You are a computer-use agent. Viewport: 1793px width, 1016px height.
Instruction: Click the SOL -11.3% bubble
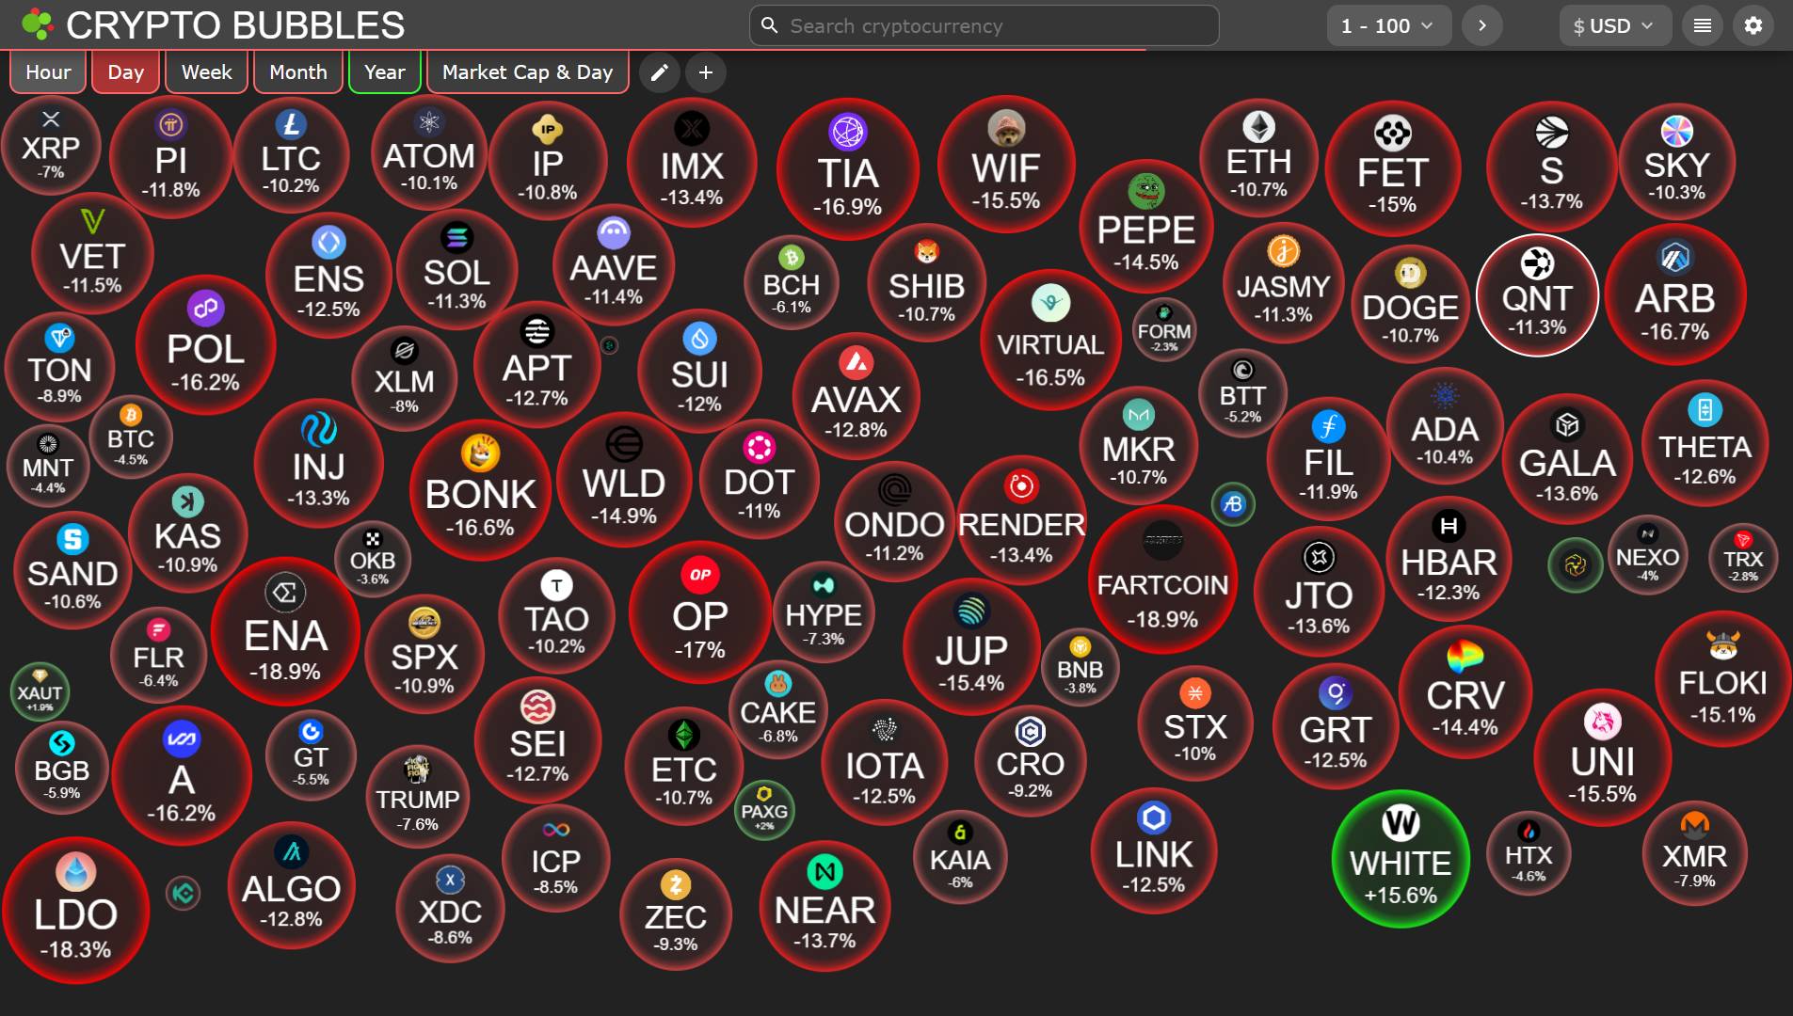(457, 270)
